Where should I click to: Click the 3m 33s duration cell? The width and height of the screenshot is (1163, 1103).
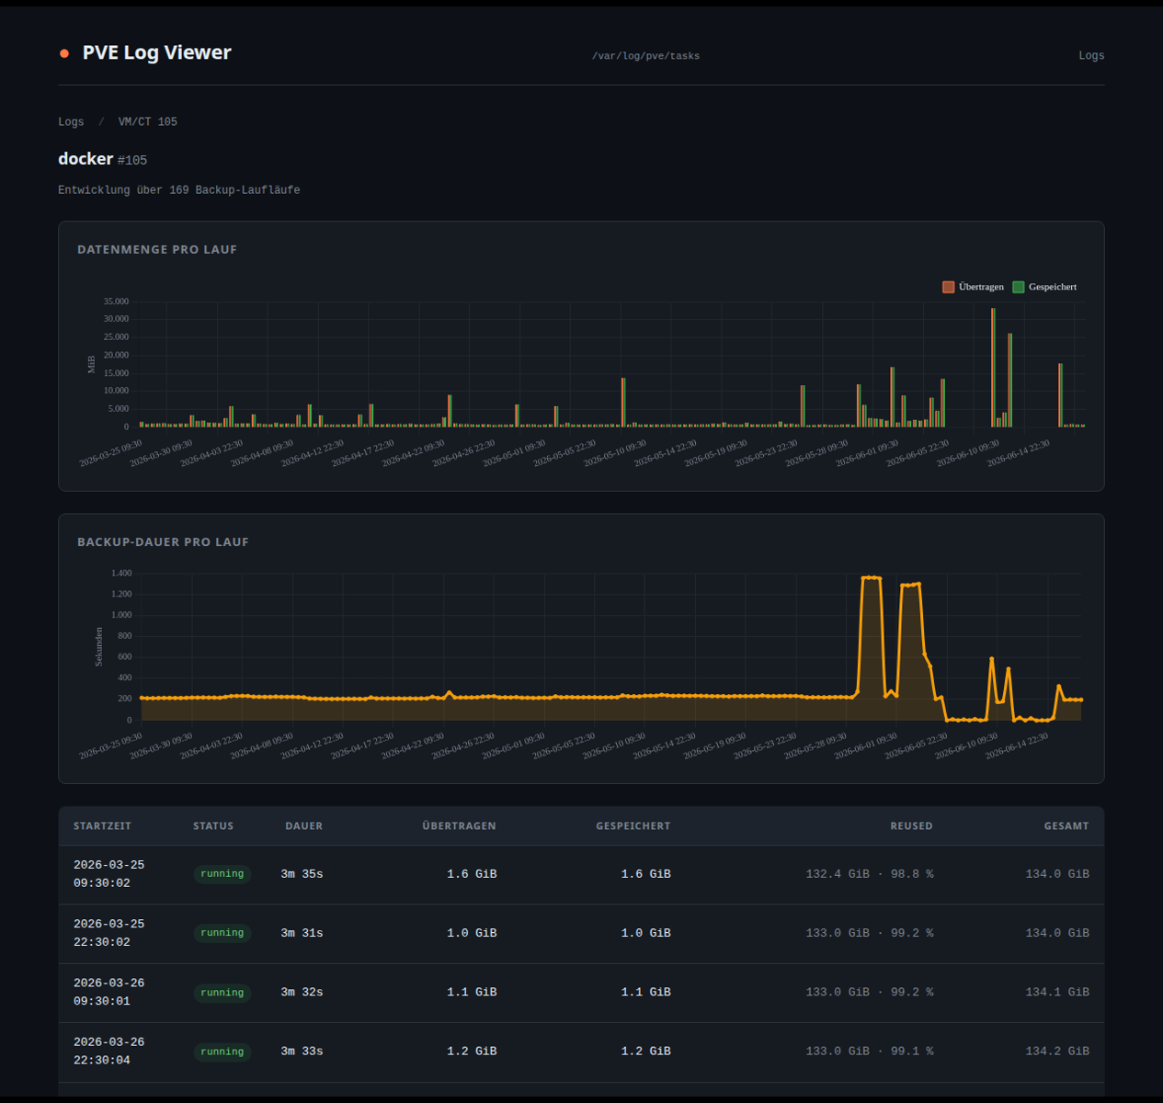point(302,1052)
